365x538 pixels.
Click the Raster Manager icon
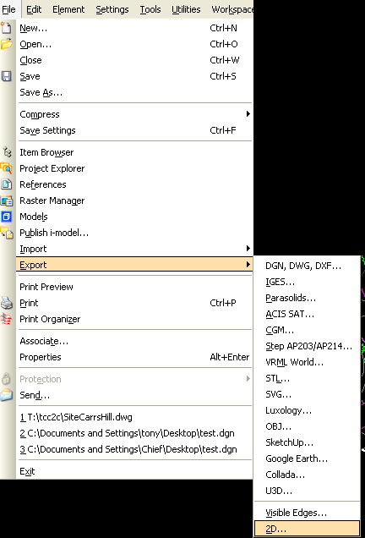7,200
